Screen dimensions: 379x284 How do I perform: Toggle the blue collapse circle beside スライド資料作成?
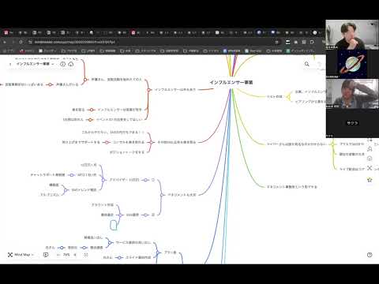pos(119,257)
